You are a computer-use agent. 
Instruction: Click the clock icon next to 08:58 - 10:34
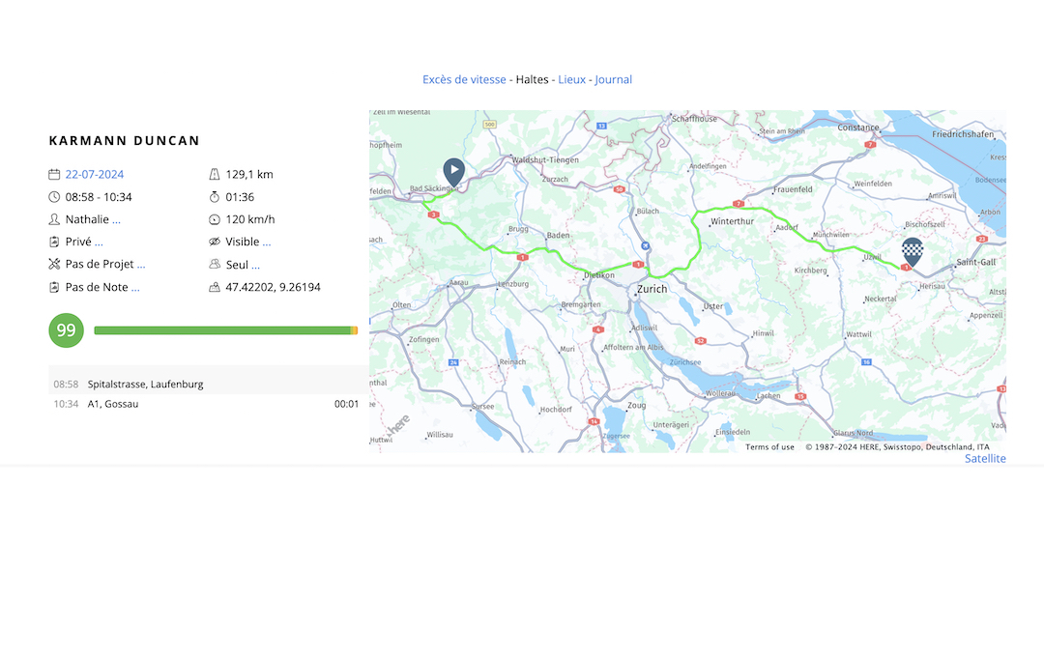54,197
